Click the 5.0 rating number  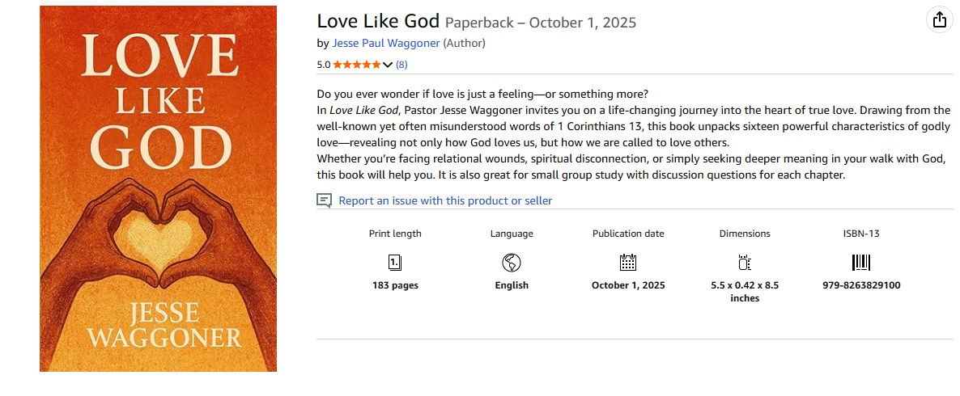pos(323,65)
